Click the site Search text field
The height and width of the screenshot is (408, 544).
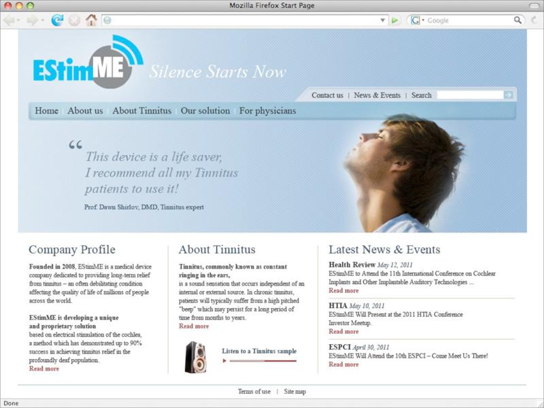[x=470, y=95]
